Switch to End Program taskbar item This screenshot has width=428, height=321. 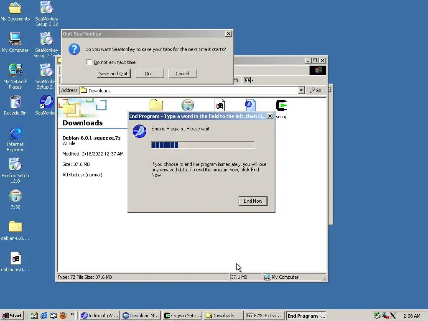306,316
